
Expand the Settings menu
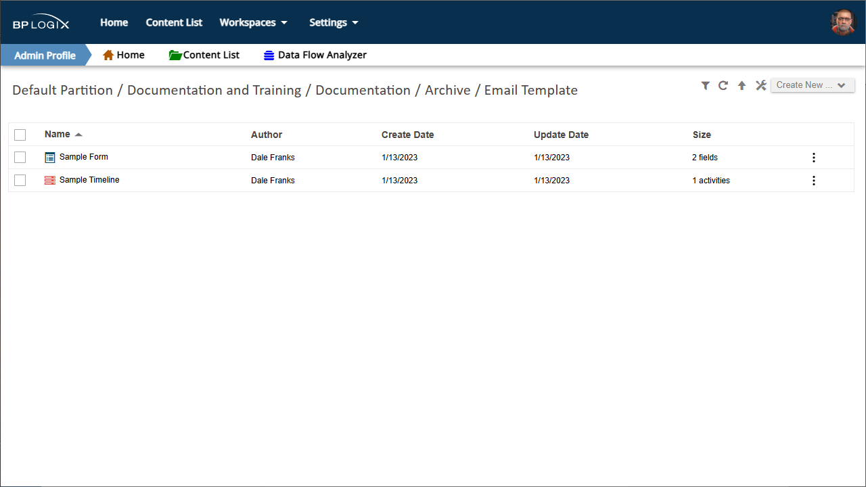pos(334,22)
